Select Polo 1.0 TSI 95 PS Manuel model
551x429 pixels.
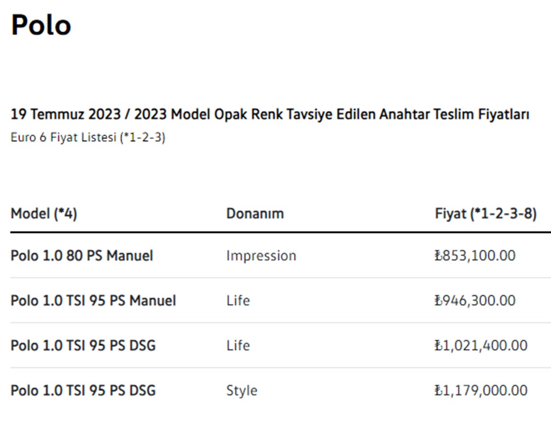(93, 301)
